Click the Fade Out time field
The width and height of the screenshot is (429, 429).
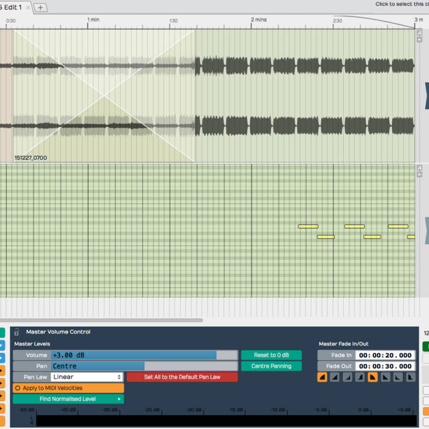pyautogui.click(x=385, y=366)
